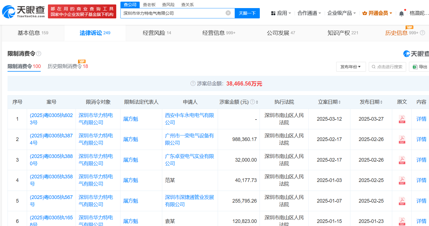429x226 pixels.
Task: Open the row 1 PDF original document
Action: coord(402,119)
